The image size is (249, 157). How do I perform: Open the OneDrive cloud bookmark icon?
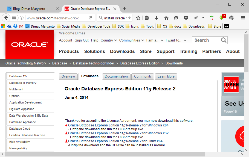tap(9, 26)
